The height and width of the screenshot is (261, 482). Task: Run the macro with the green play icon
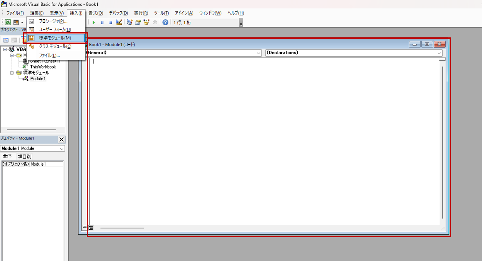94,22
